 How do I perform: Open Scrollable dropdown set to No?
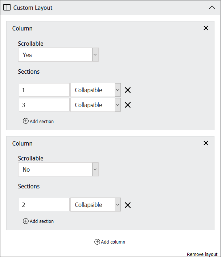tap(58, 170)
